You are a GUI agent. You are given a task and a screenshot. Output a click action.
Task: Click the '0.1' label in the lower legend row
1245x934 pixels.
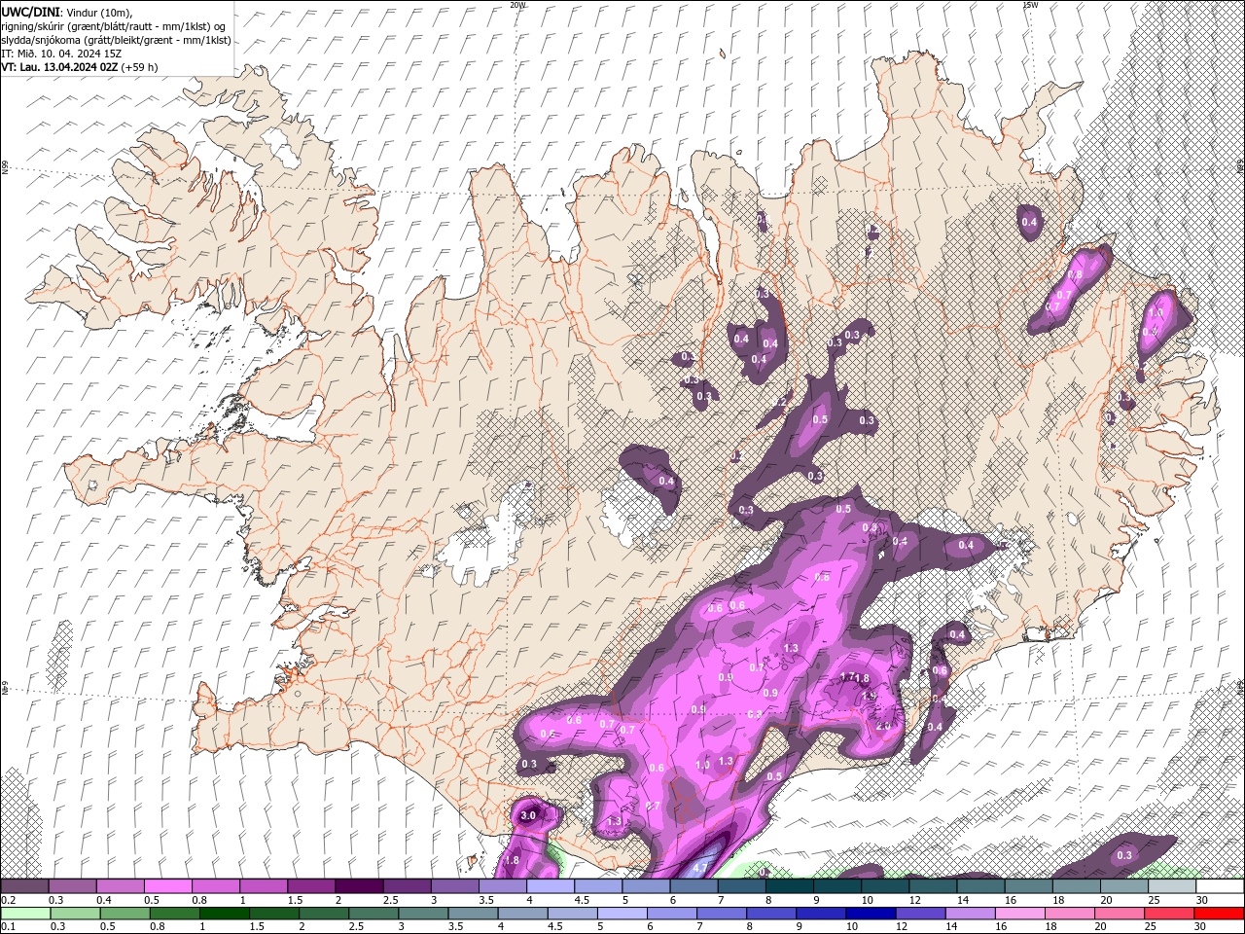8,926
